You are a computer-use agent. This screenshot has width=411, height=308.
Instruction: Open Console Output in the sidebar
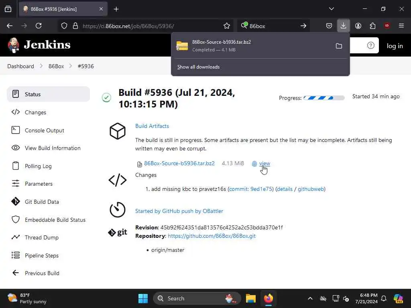click(49, 130)
